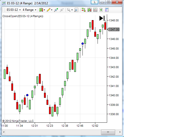Open the Indicators dialog icon
The width and height of the screenshot is (176, 137).
[x=95, y=10]
